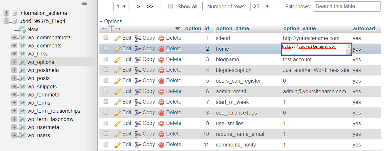Click the Filter rows search field
384x151 pixels.
tap(347, 6)
